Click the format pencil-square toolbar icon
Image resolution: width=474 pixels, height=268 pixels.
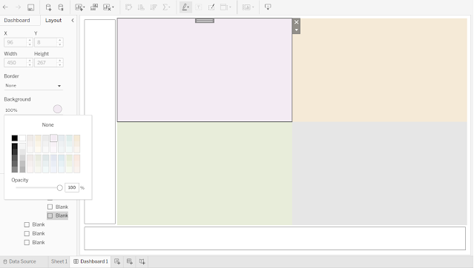point(211,7)
